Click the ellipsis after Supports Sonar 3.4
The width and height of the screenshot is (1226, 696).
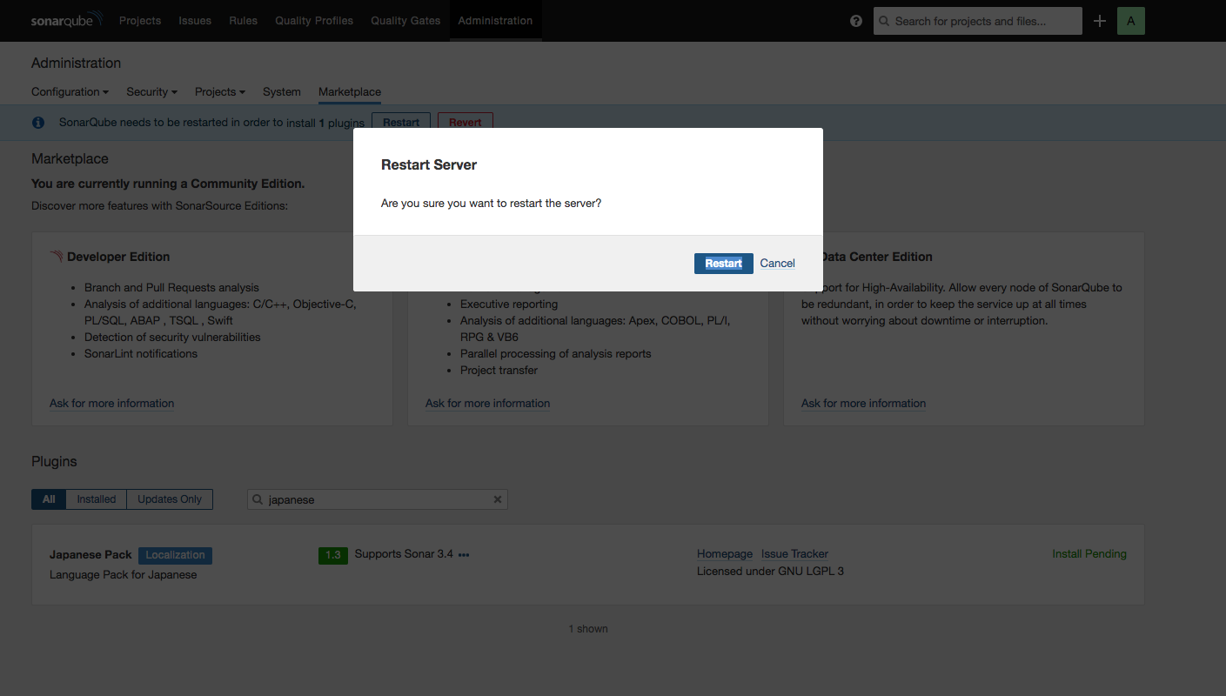pos(464,555)
